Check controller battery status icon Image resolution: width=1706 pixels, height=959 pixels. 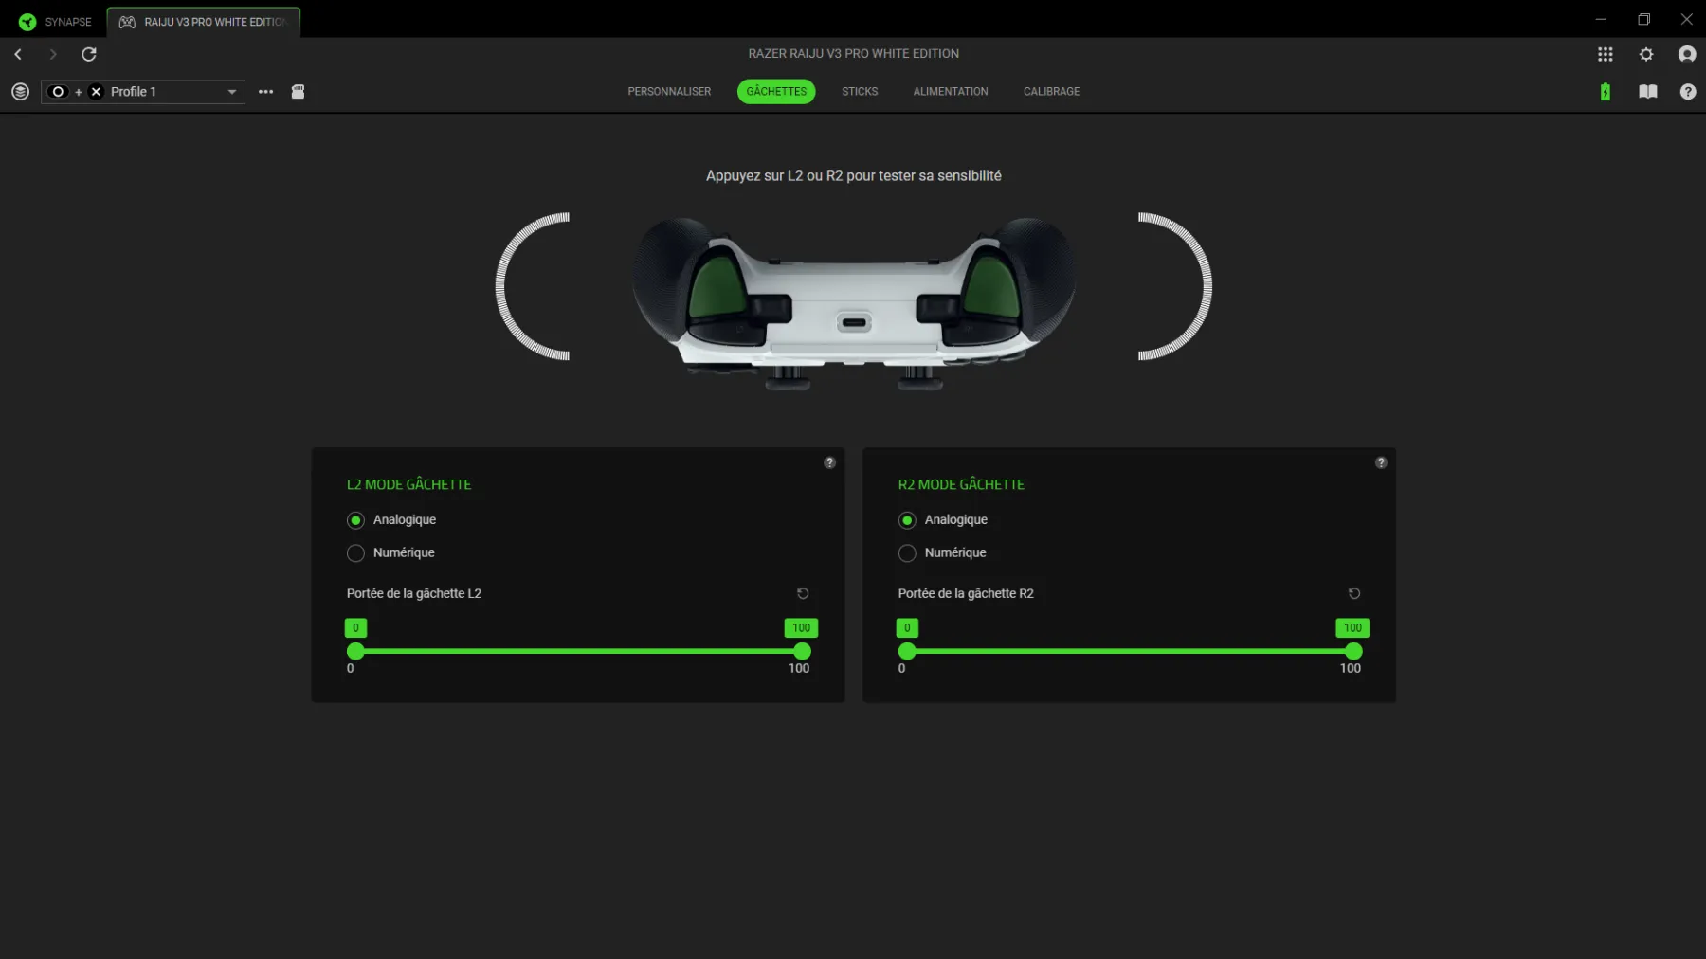1605,92
